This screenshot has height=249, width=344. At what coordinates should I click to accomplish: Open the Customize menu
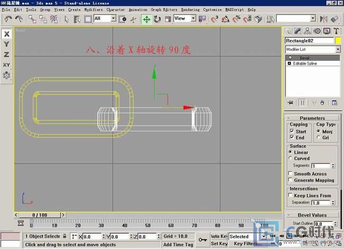coord(212,10)
